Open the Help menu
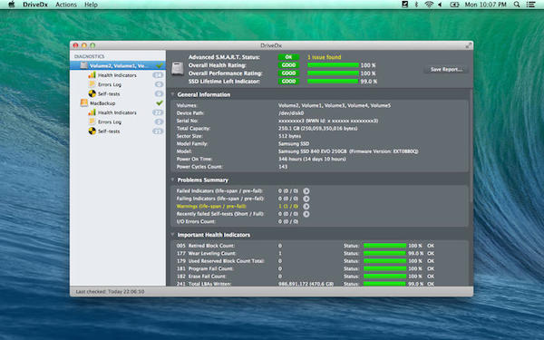Screen dimensions: 544x340 click(91, 5)
